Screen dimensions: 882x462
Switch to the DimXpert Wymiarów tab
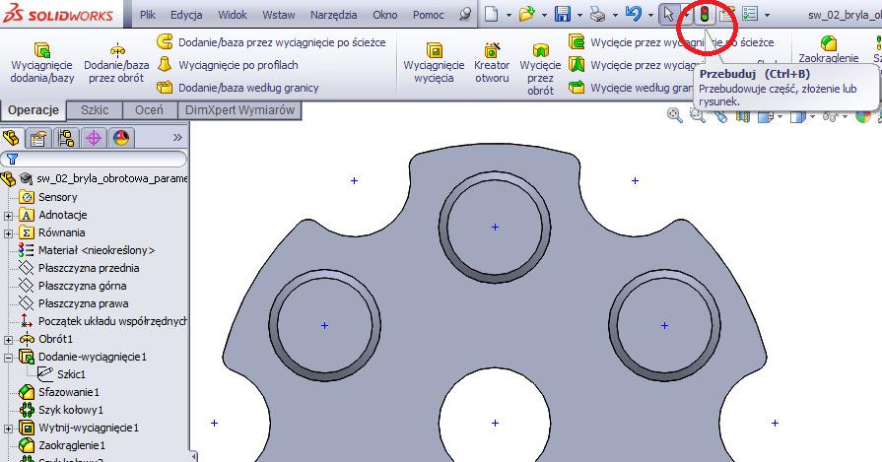(x=239, y=110)
